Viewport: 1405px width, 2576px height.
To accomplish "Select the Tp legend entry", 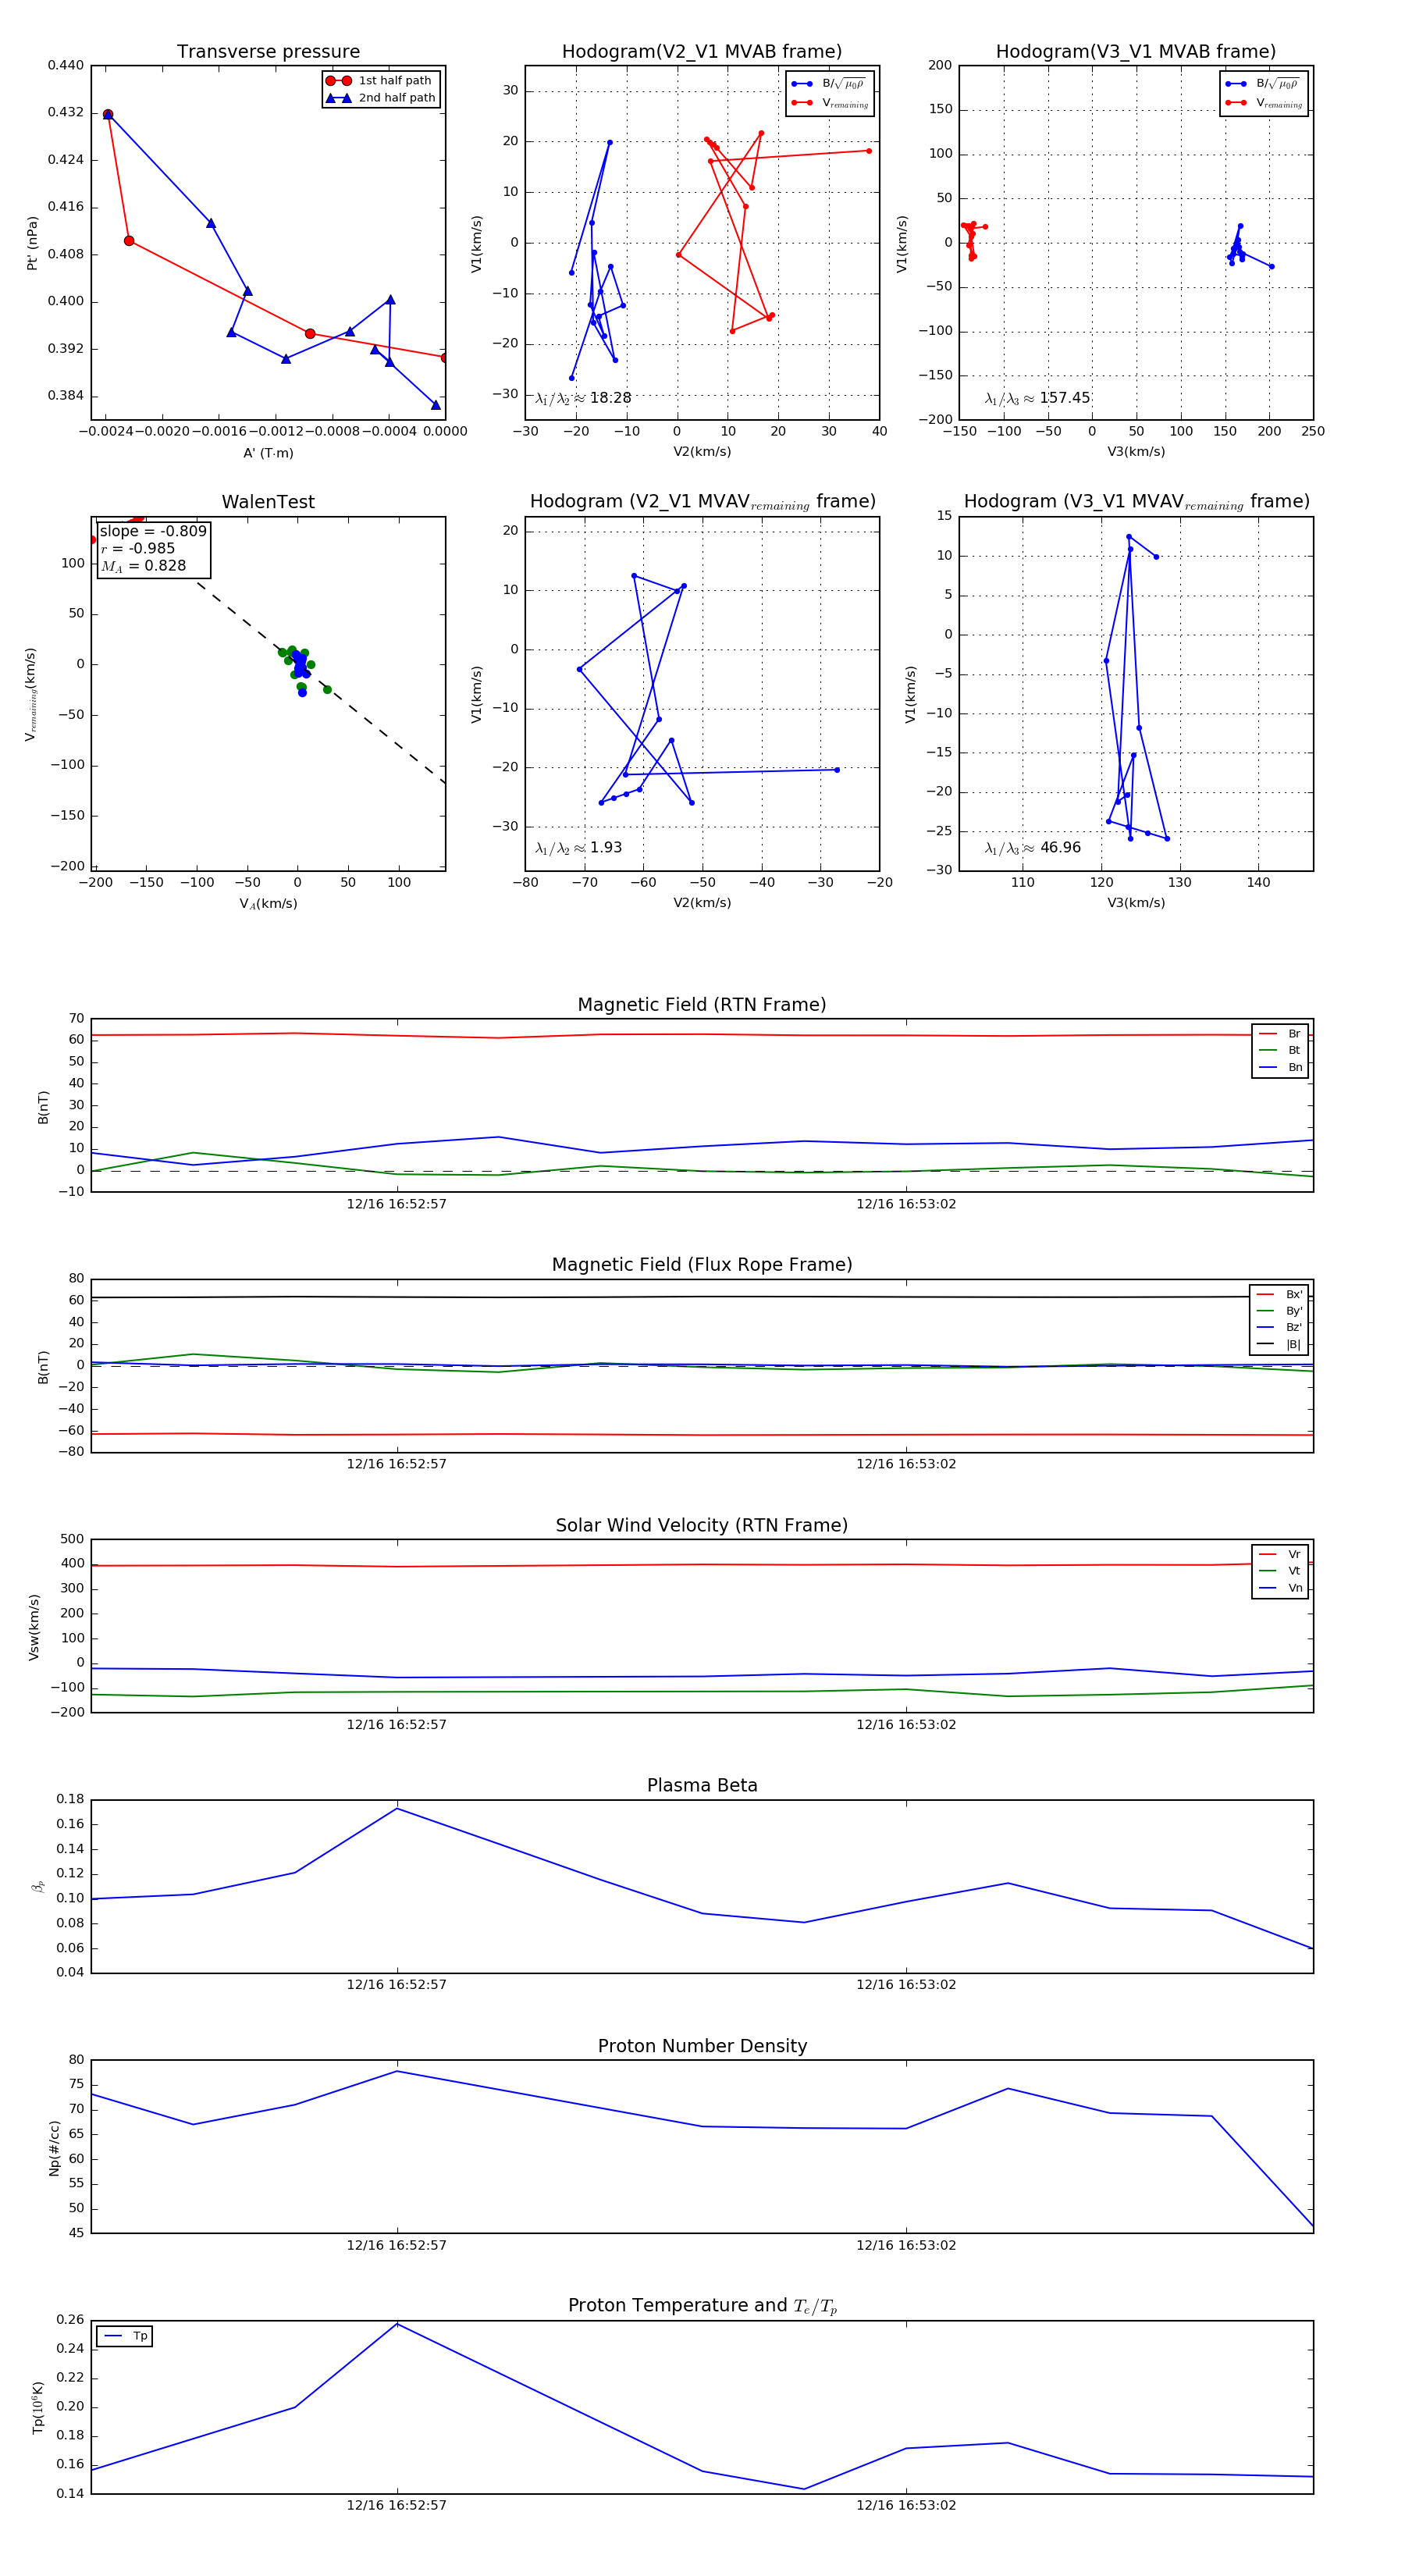I will point(125,2336).
